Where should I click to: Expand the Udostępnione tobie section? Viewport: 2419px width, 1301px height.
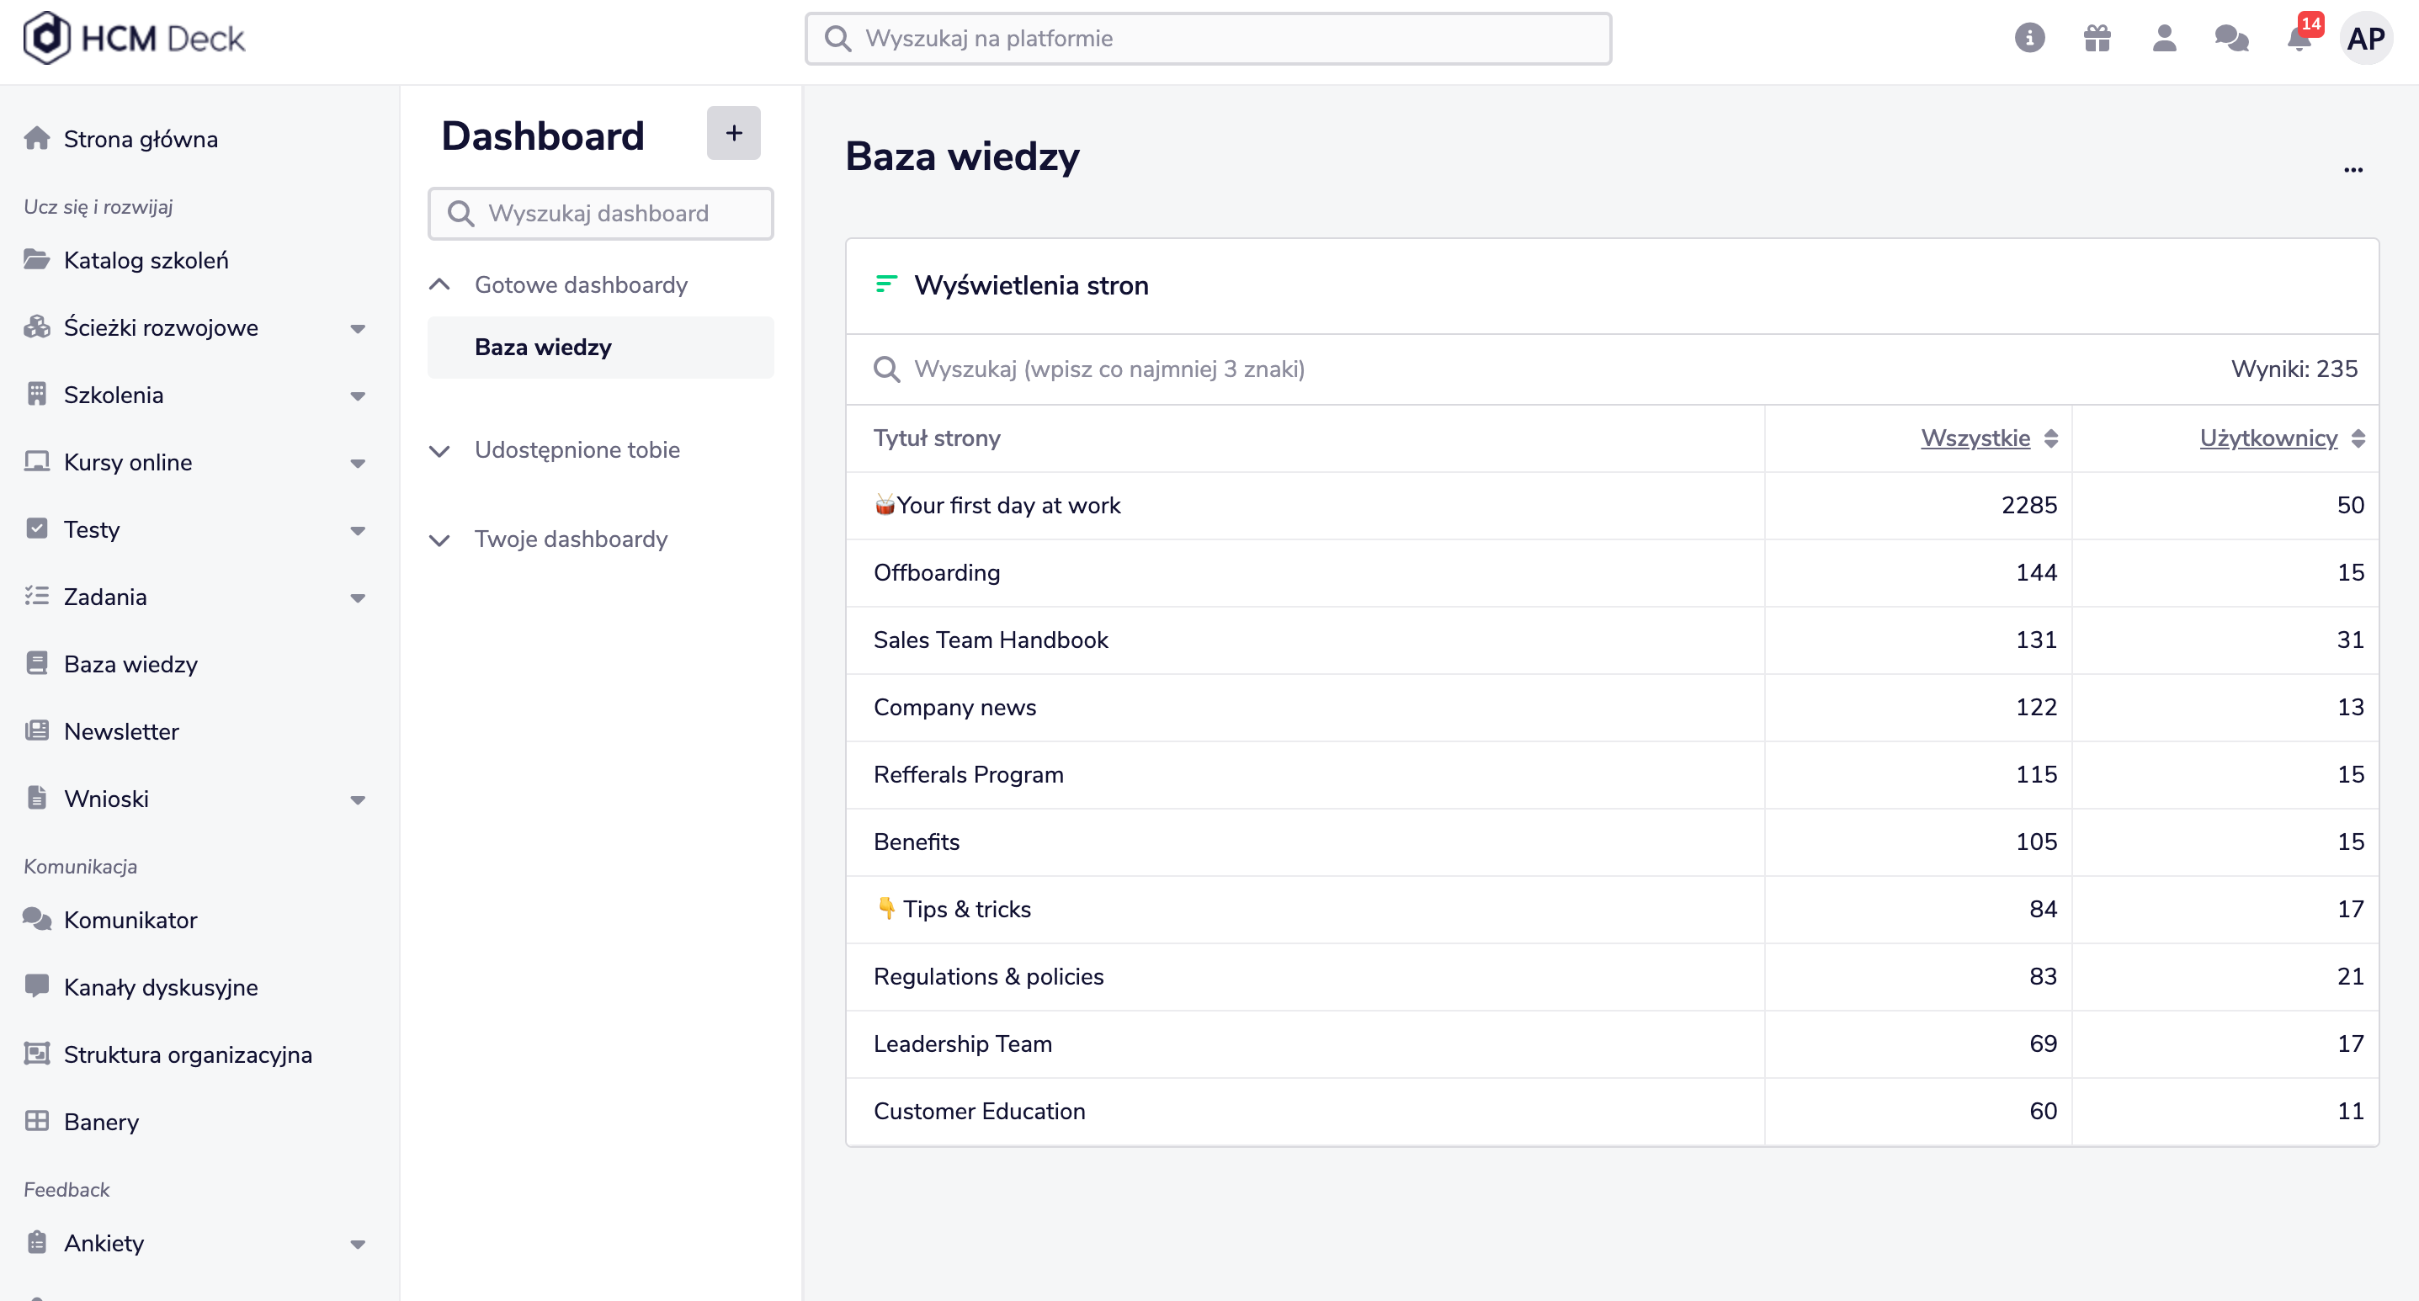tap(439, 450)
